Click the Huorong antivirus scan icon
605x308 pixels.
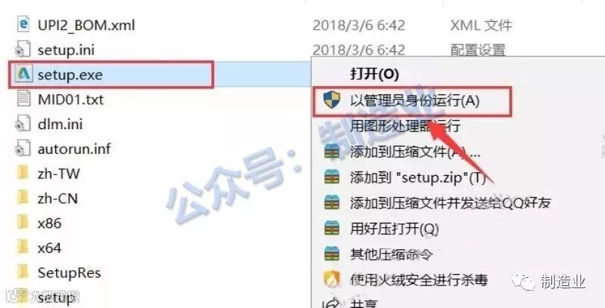[x=331, y=280]
